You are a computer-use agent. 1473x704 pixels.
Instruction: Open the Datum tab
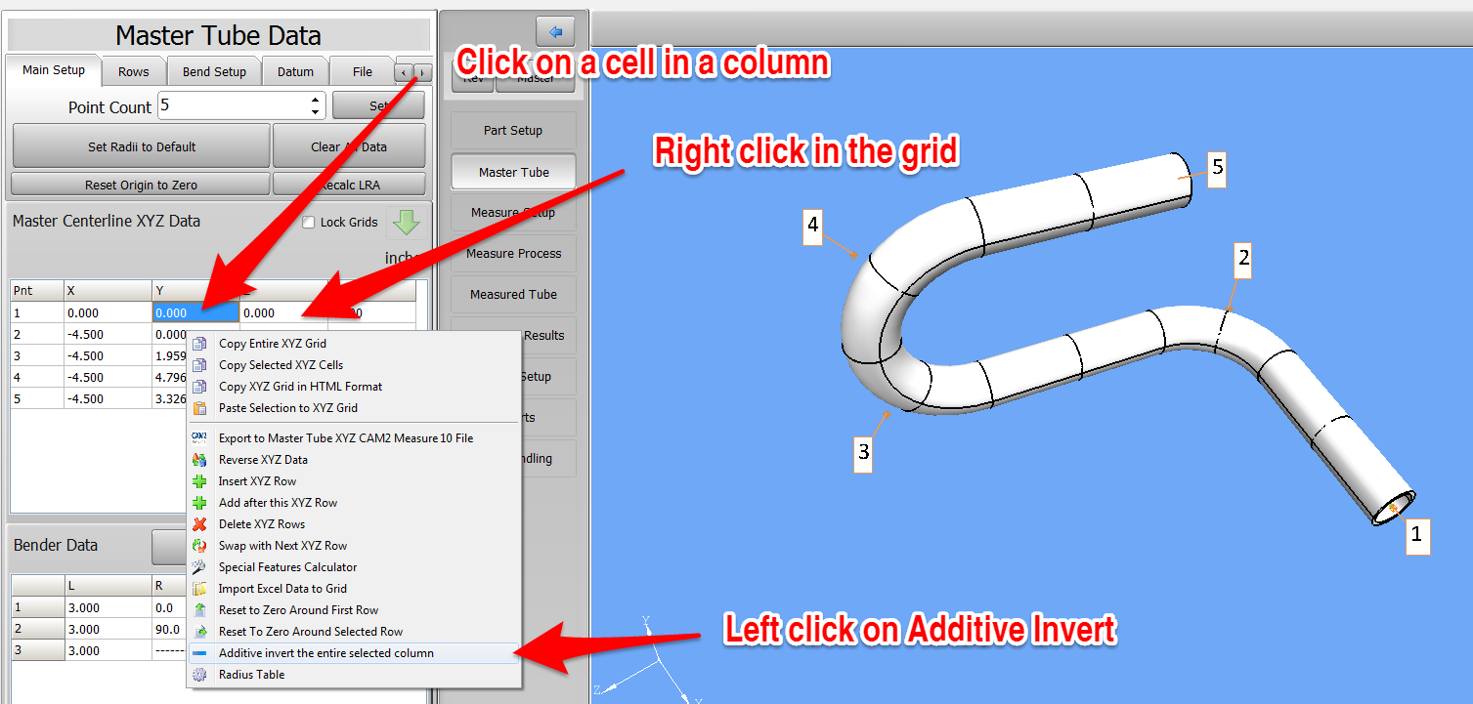[295, 72]
